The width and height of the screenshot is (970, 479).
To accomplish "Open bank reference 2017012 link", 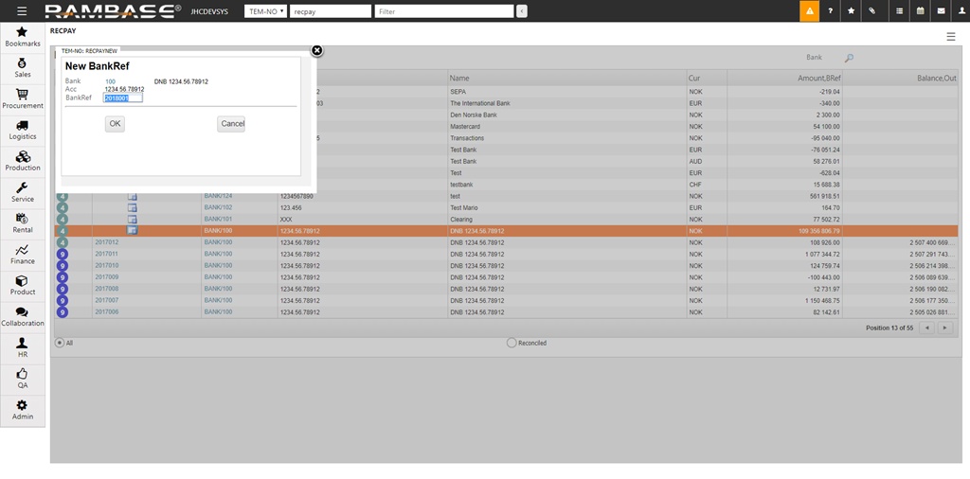I will click(106, 242).
